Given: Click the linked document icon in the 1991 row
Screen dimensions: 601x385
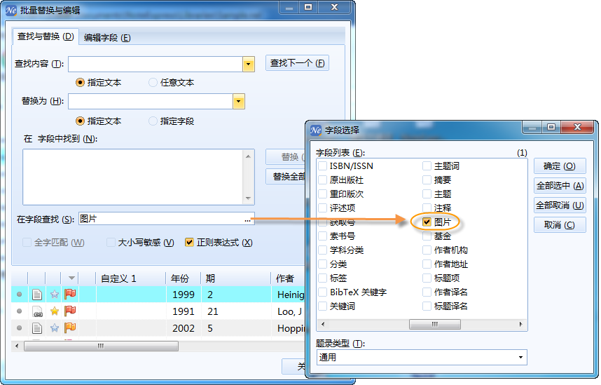Looking at the screenshot, I should [37, 311].
